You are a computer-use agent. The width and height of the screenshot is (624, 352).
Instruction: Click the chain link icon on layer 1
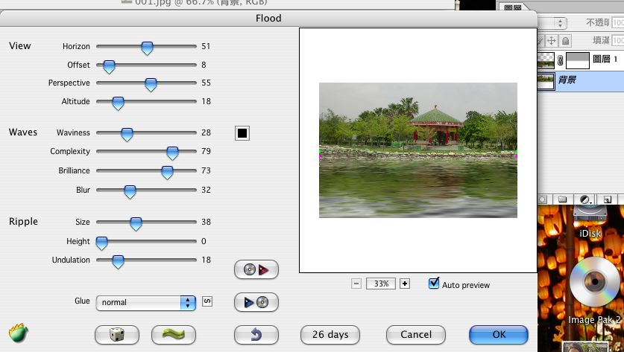point(560,60)
